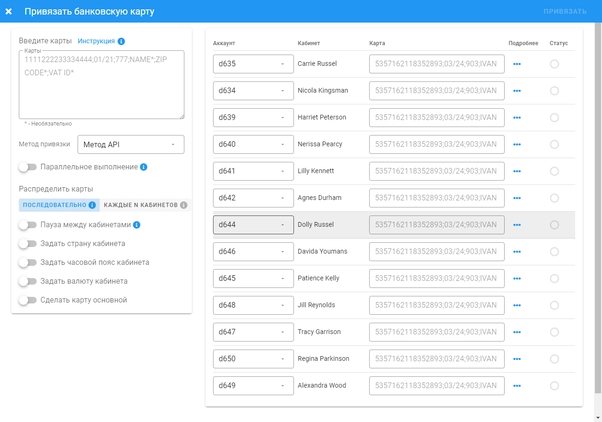Open details dots for Patience Kelly
602x422 pixels.
517,279
